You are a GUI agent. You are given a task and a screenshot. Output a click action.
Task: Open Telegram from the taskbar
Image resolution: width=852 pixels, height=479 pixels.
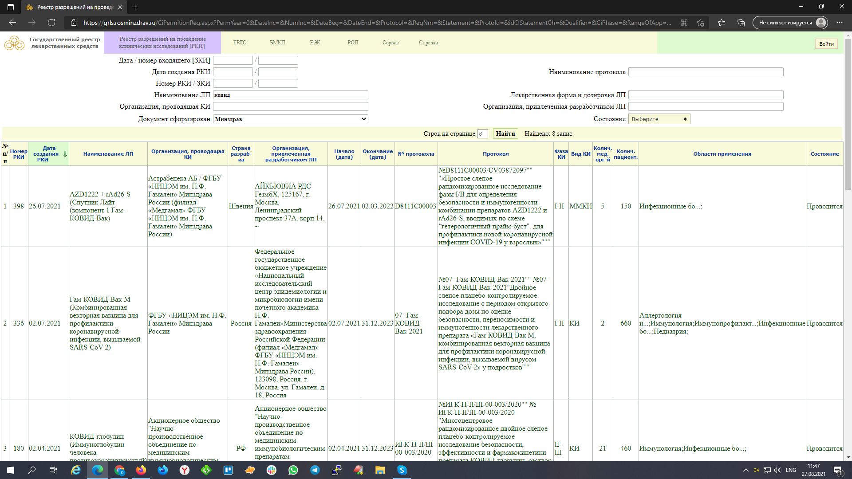point(315,470)
